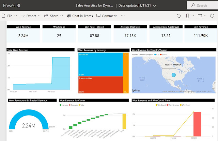Click the Power BI logo text
Screen dimensions: 218x141
pyautogui.click(x=12, y=5)
